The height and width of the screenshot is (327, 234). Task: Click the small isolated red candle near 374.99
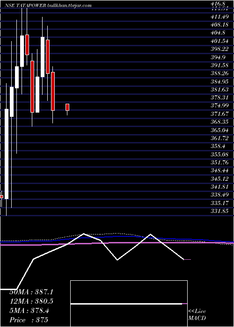tap(67, 107)
